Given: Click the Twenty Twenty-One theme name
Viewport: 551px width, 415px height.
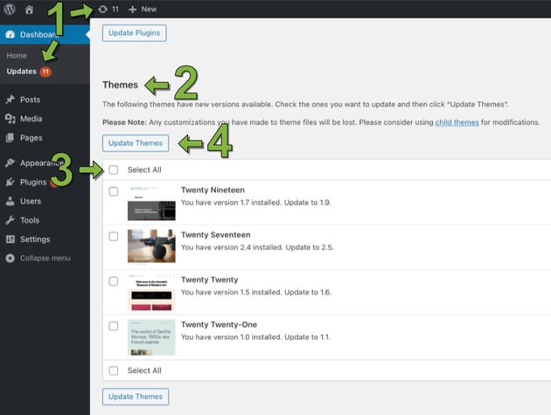Looking at the screenshot, I should coord(219,325).
